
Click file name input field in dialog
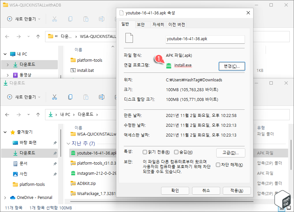tap(205, 39)
